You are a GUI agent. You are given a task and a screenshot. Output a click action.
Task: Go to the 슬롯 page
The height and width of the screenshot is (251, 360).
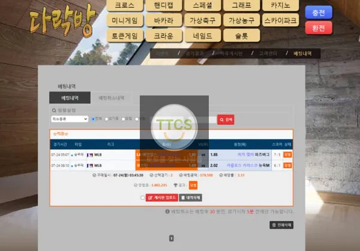coord(241,35)
